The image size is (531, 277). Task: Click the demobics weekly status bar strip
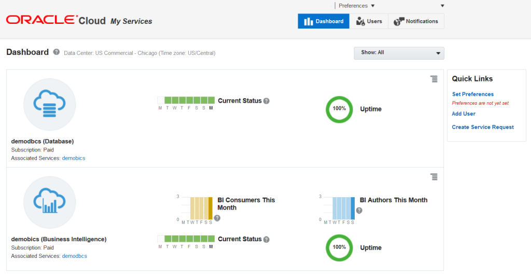click(186, 239)
